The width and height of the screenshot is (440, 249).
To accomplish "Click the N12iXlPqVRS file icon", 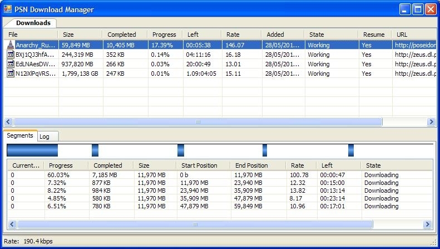I will pyautogui.click(x=11, y=74).
